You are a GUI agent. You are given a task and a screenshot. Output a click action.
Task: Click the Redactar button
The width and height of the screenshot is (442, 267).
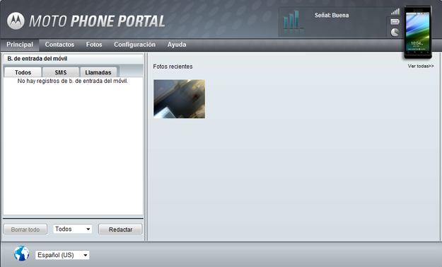[x=120, y=229]
